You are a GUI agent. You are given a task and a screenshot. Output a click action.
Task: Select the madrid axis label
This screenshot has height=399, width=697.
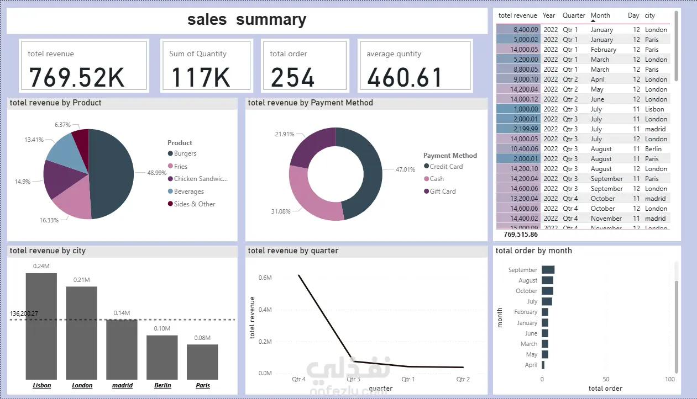tap(122, 385)
